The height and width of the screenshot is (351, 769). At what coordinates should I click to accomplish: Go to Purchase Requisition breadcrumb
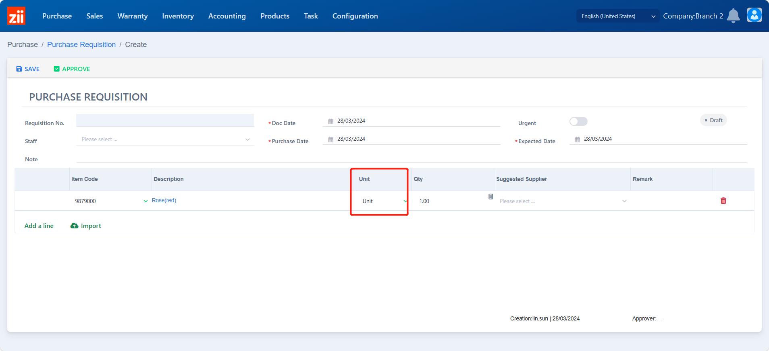coord(81,45)
